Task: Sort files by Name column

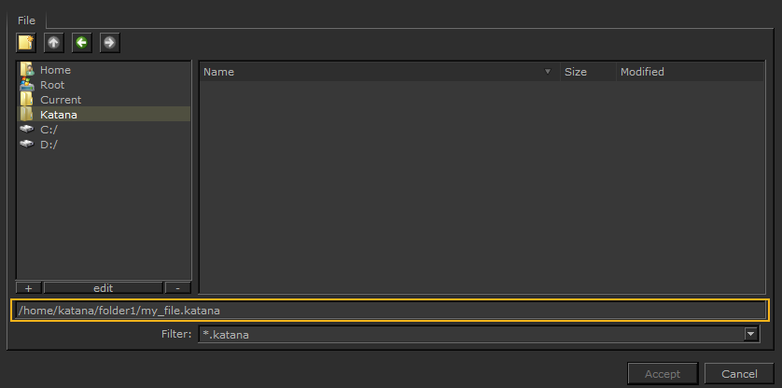Action: (380, 72)
